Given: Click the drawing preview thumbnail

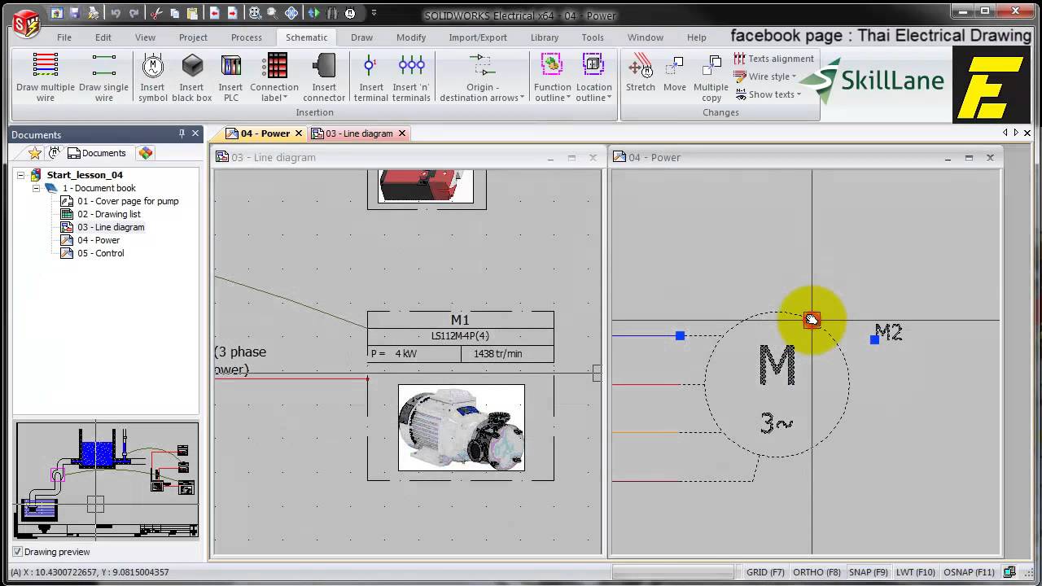Looking at the screenshot, I should 107,480.
